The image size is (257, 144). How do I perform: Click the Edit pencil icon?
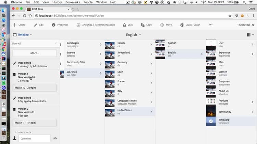pos(35,25)
